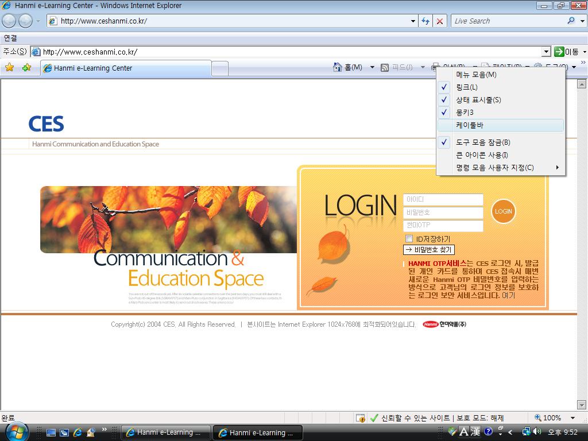Click the status bar security lock icon
Image resolution: width=588 pixels, height=441 pixels.
coord(361,418)
